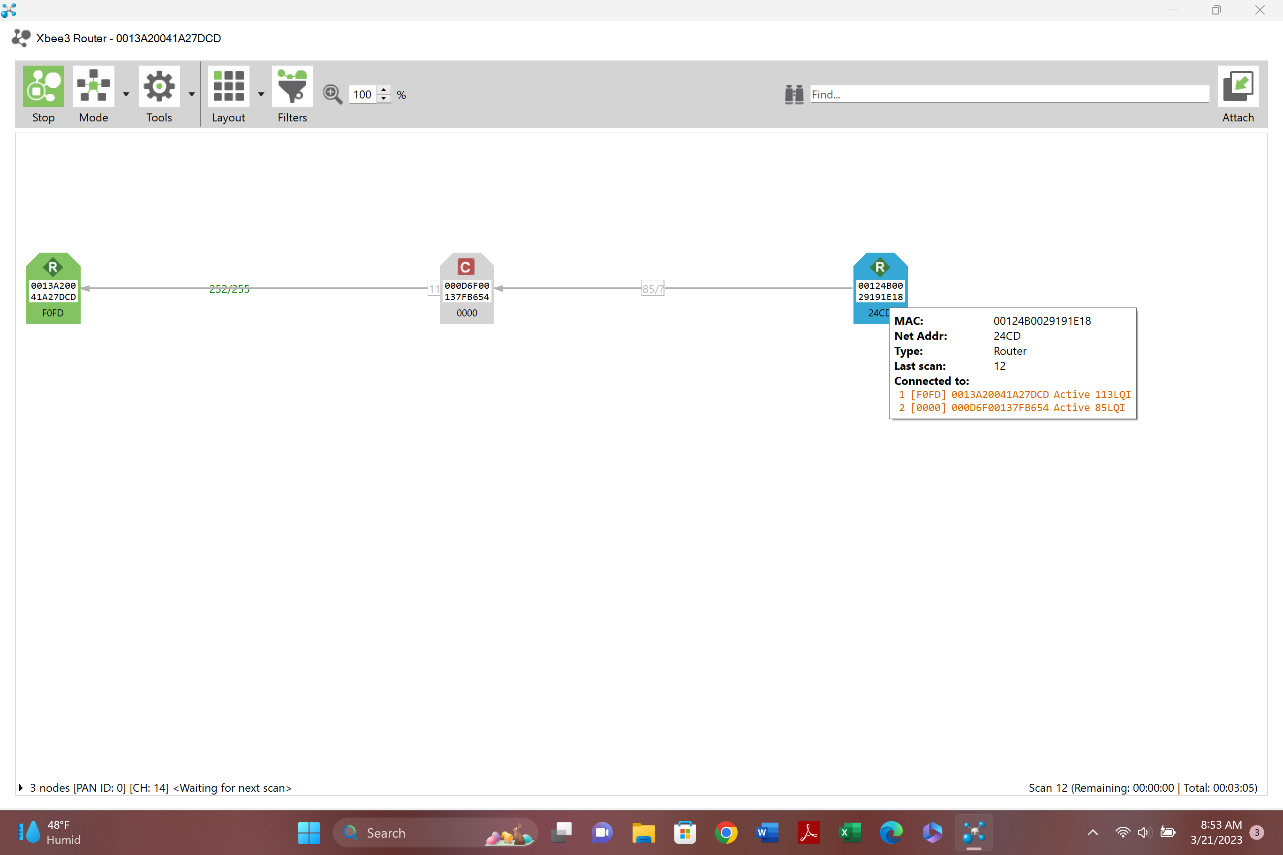Open the Filters funnel icon
The width and height of the screenshot is (1283, 855).
coord(292,87)
